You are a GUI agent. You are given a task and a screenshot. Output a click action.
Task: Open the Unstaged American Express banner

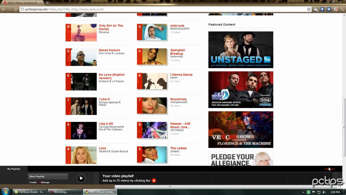point(241,50)
